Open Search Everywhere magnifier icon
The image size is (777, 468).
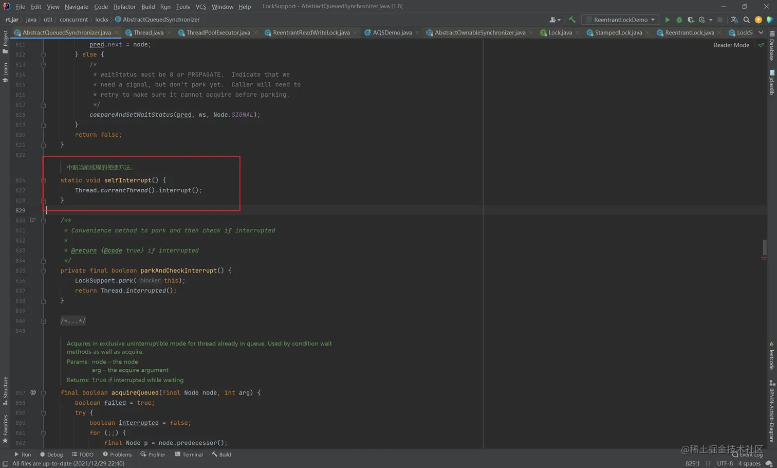(747, 20)
